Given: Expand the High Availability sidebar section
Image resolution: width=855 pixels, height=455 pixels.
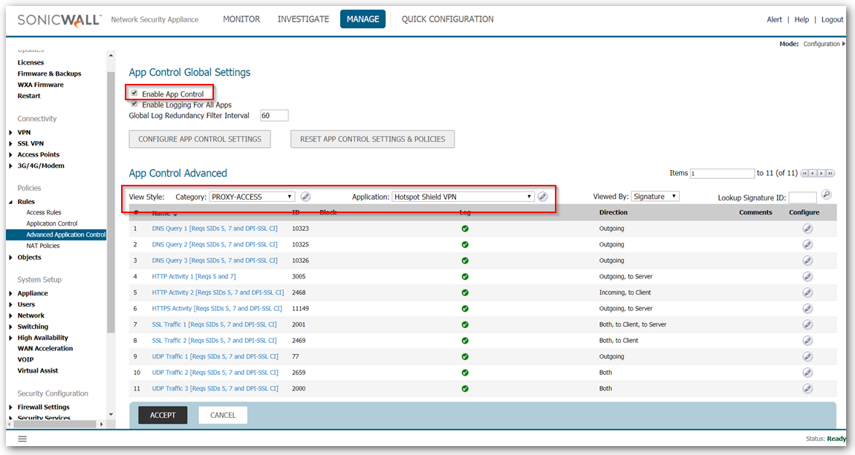Looking at the screenshot, I should point(11,338).
